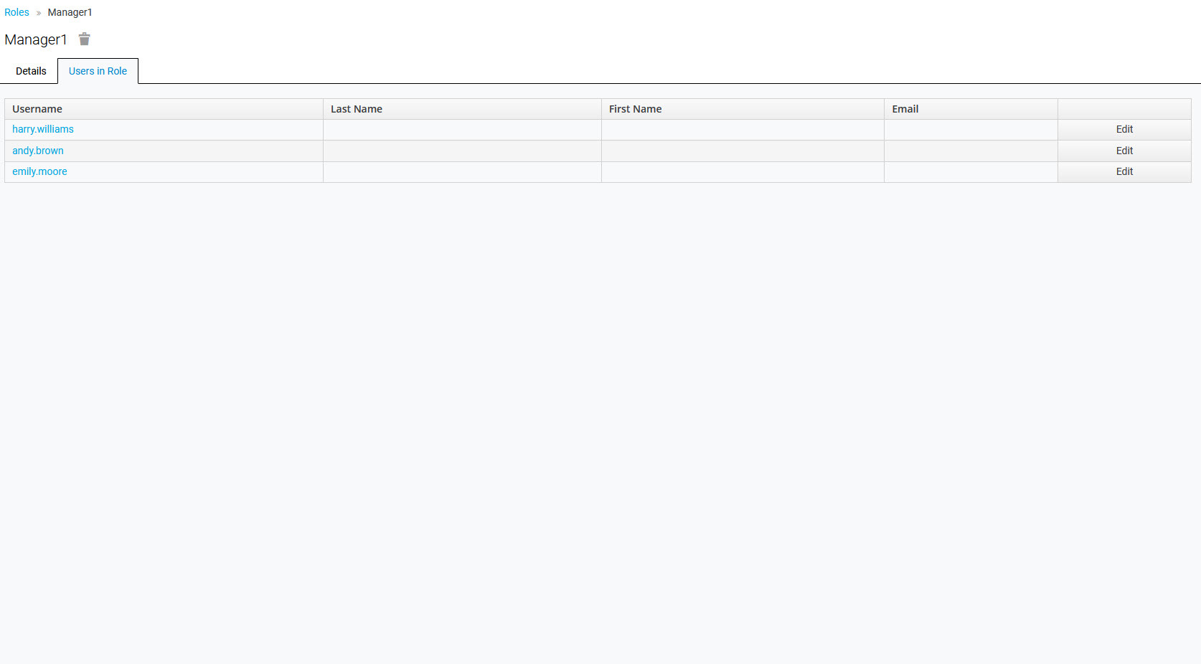Click the First Name column header
Viewport: 1201px width, 664px height.
(x=635, y=109)
